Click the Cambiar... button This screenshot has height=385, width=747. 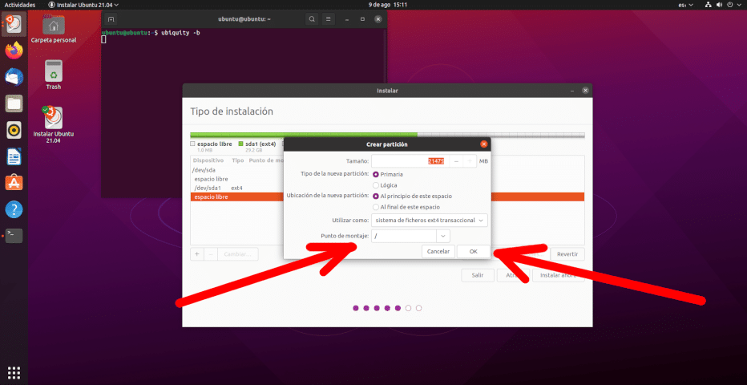(238, 254)
